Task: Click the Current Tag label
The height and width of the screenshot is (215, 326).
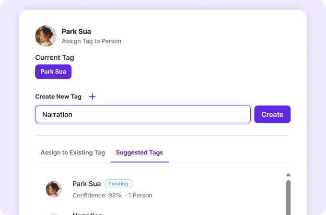Action: point(55,58)
